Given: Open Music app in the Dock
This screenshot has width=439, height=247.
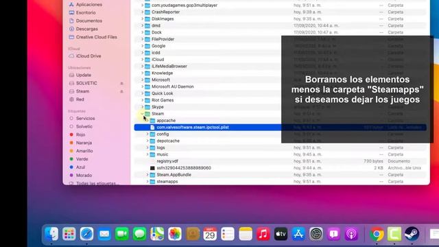Looking at the screenshot, I should tap(263, 234).
